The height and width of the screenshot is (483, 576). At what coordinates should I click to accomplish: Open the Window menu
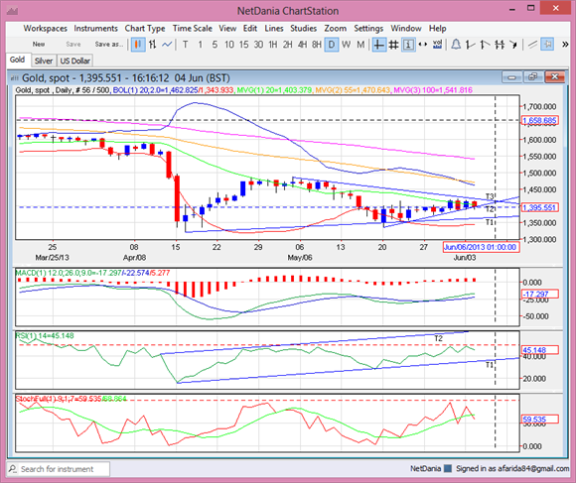(406, 28)
